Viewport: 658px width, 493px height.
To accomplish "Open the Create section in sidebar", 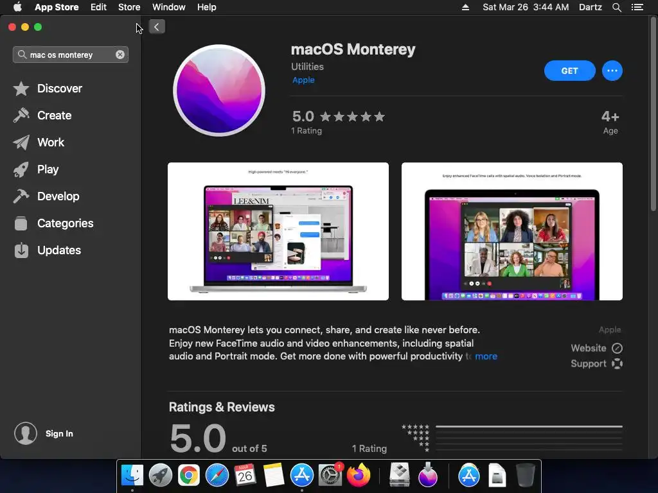I will (42, 116).
